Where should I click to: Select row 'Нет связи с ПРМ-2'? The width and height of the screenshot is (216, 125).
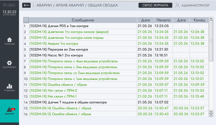116,91
